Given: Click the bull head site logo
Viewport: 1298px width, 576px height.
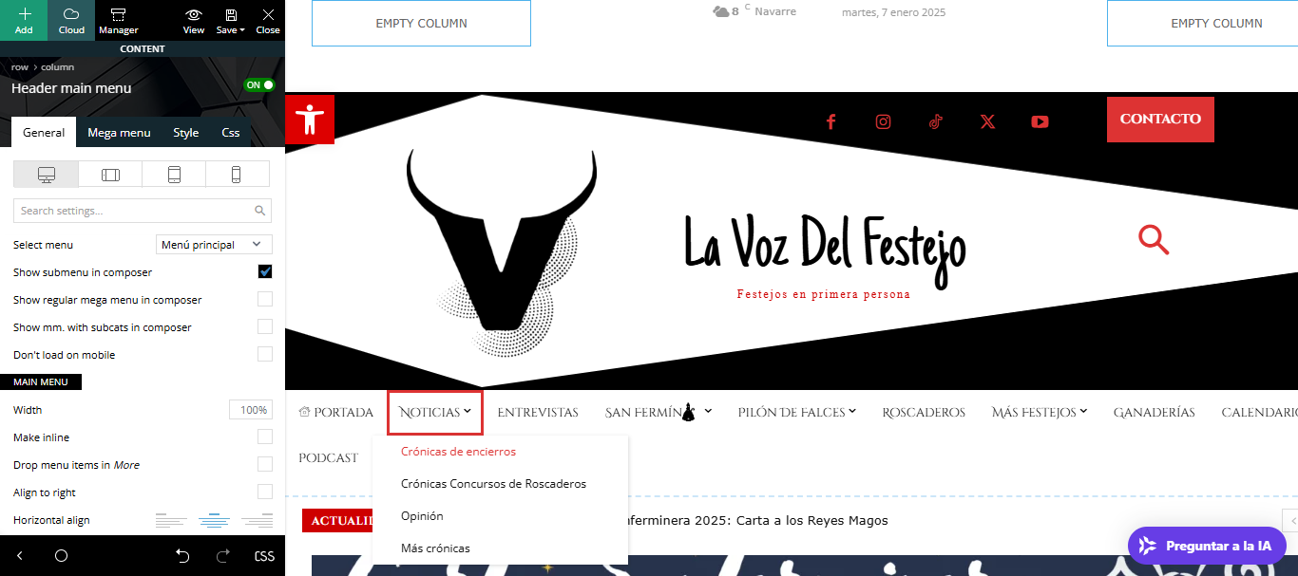Looking at the screenshot, I should (502, 251).
